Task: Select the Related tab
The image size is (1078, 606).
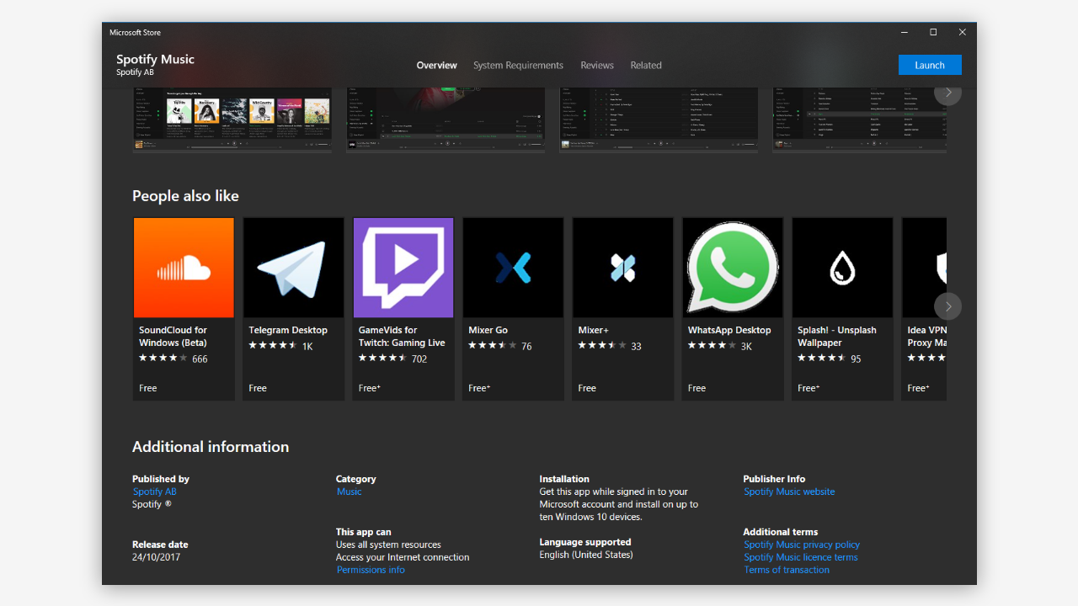Action: pyautogui.click(x=646, y=65)
